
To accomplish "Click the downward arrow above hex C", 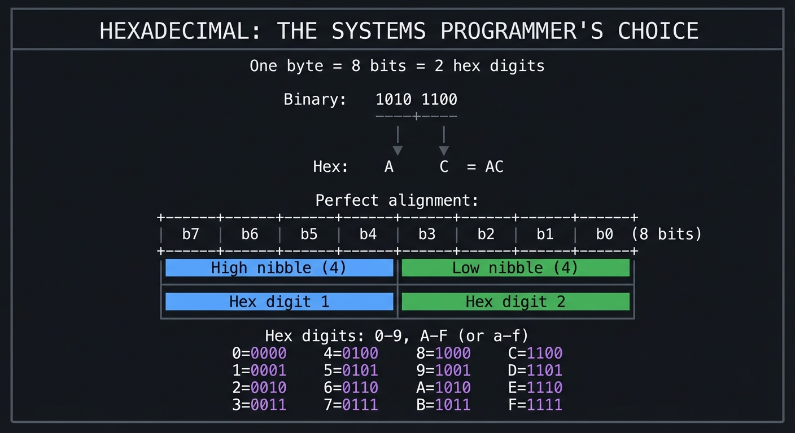I will [444, 141].
